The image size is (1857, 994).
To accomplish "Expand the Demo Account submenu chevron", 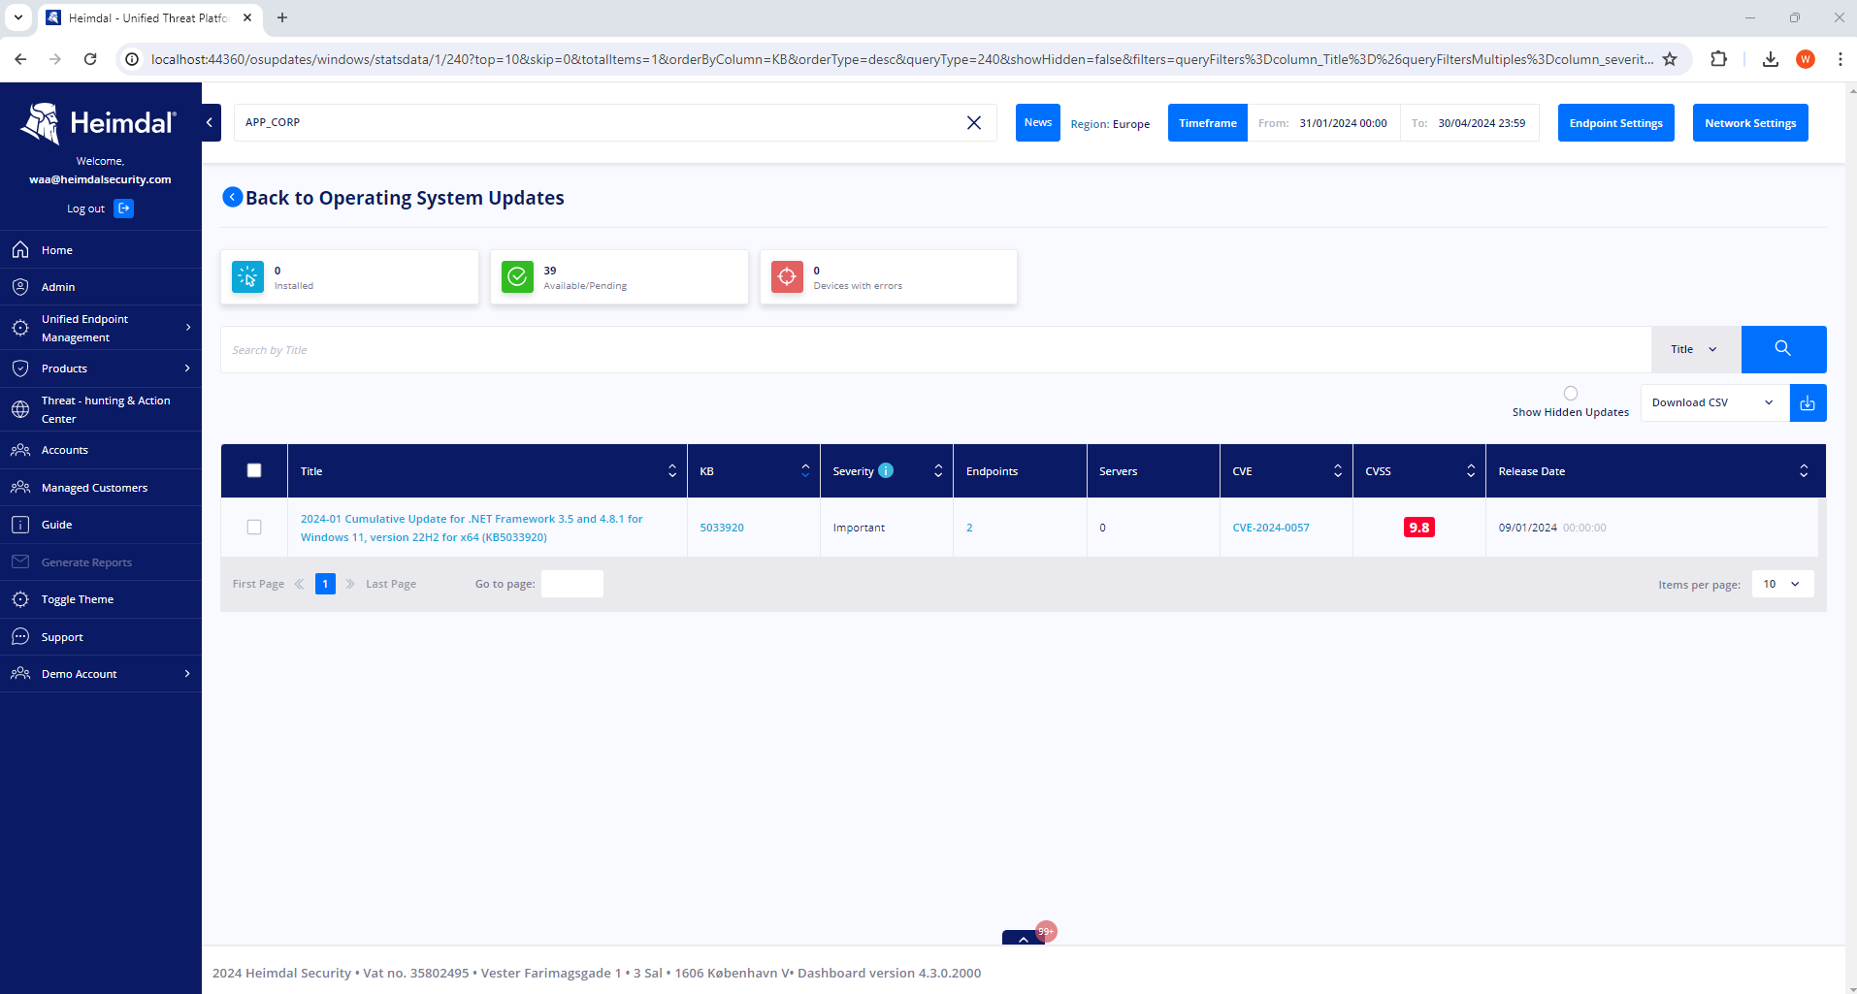I will click(x=188, y=674).
